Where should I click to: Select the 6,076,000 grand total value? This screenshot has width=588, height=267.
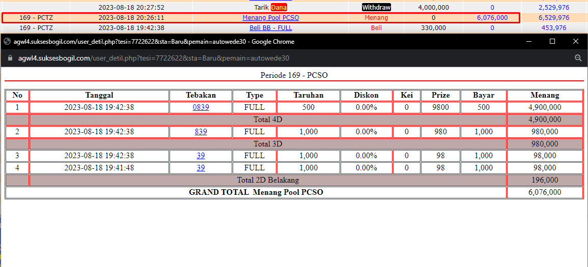click(x=545, y=192)
